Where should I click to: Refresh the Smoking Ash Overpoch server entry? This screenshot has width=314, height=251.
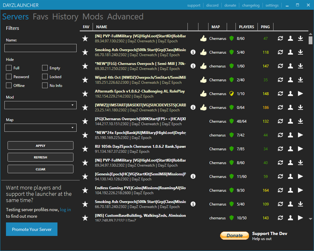click(x=280, y=52)
